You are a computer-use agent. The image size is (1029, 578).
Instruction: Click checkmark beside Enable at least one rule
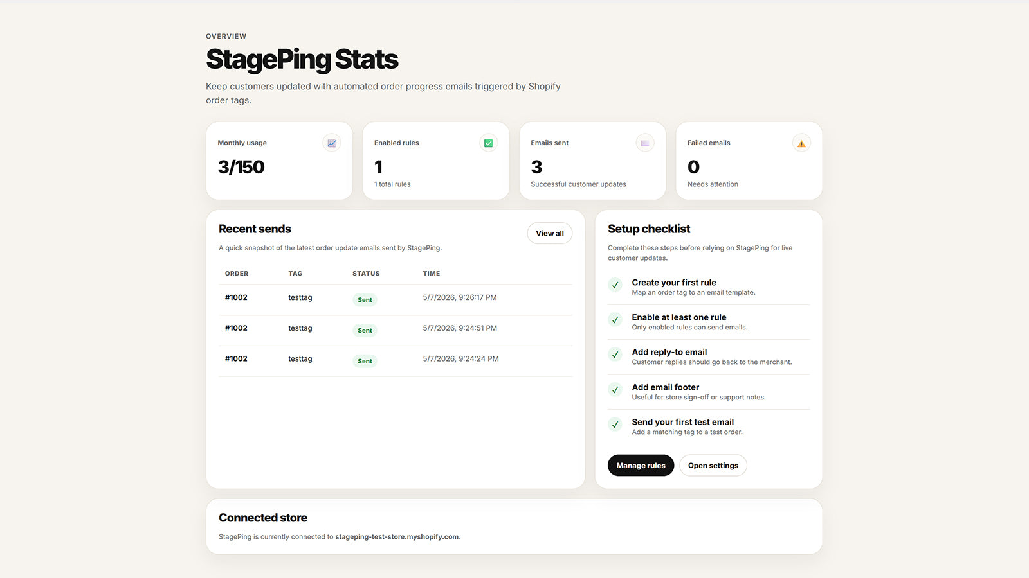[615, 320]
